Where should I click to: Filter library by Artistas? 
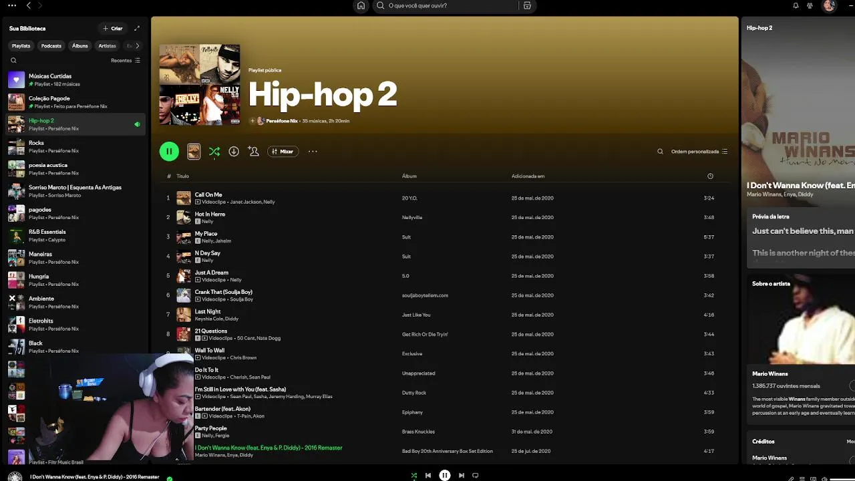click(x=107, y=46)
